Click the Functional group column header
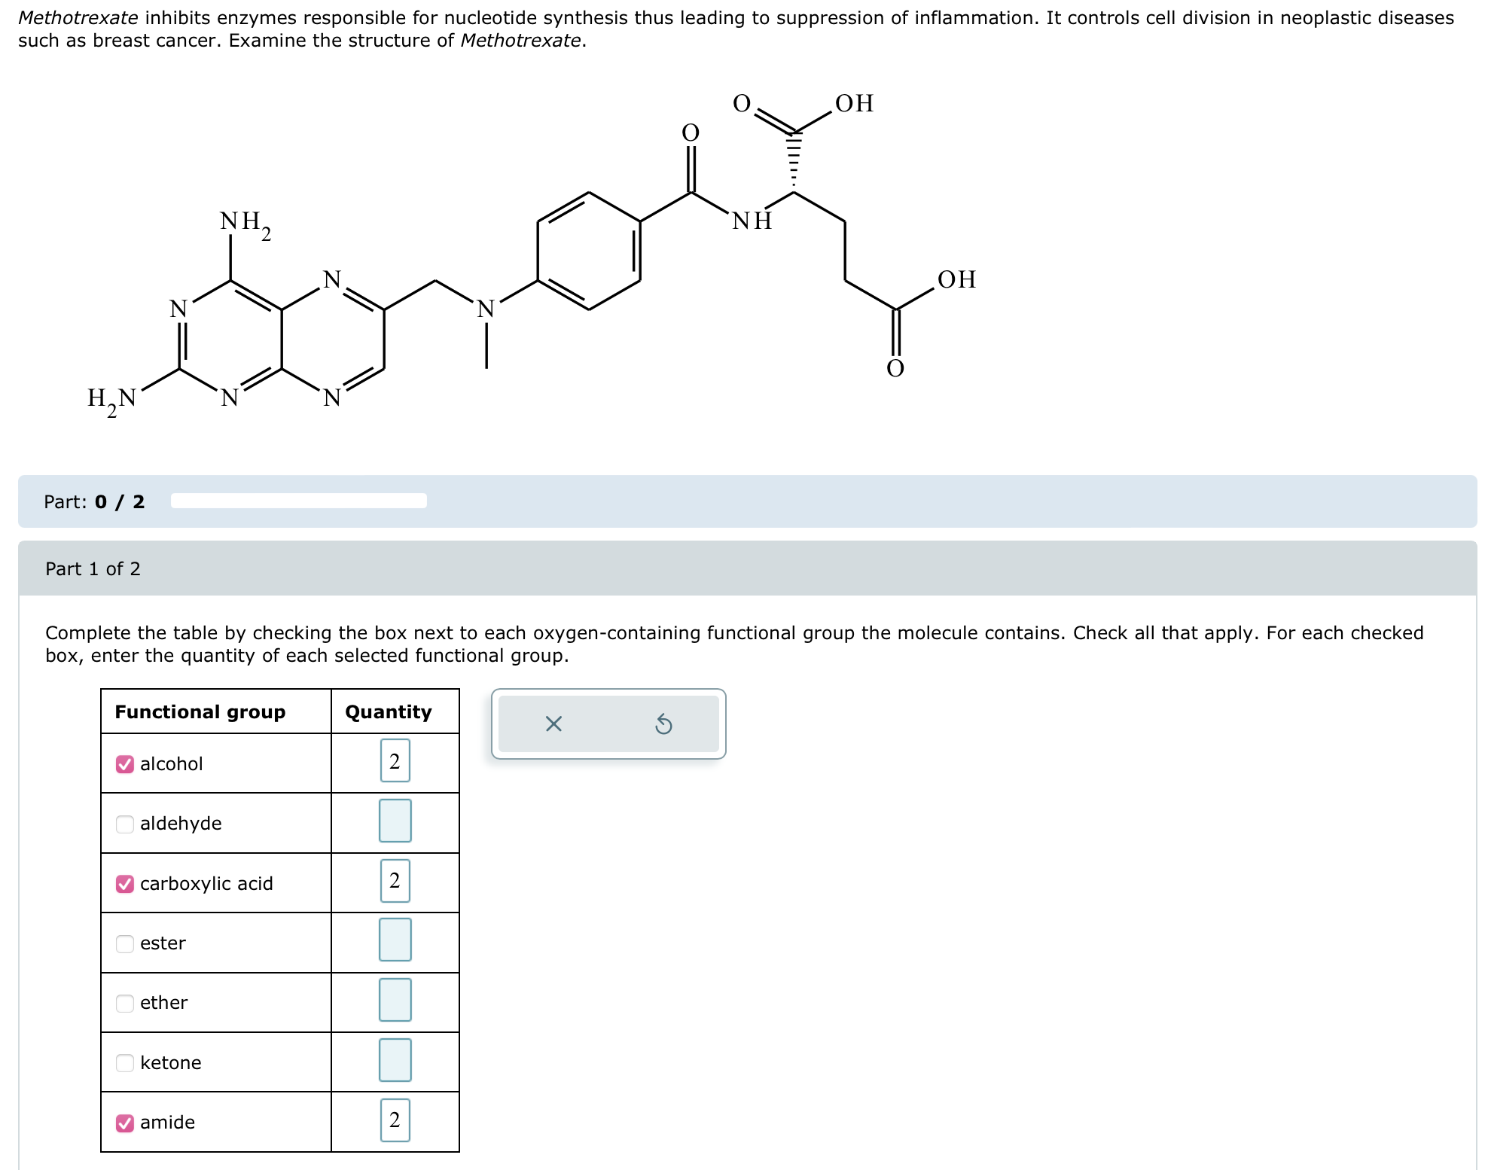1488x1170 pixels. (200, 711)
